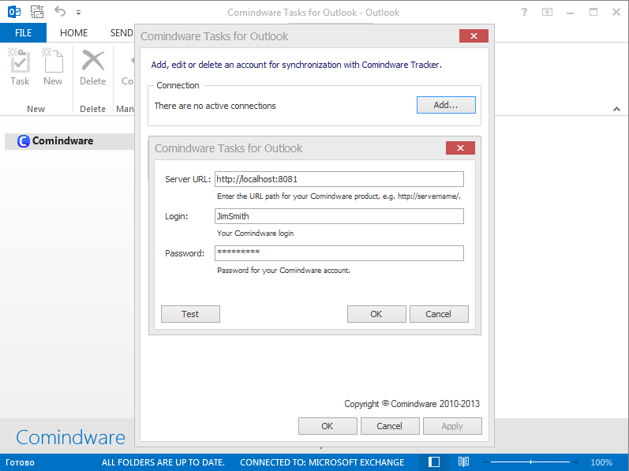Click the 100% zoom level
Viewport: 629px width, 471px height.
point(601,462)
